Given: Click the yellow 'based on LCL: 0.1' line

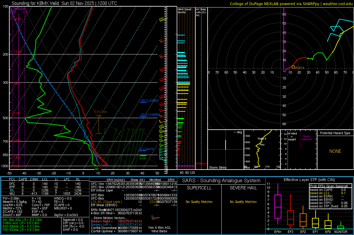Looking at the screenshot, I should [328, 193].
